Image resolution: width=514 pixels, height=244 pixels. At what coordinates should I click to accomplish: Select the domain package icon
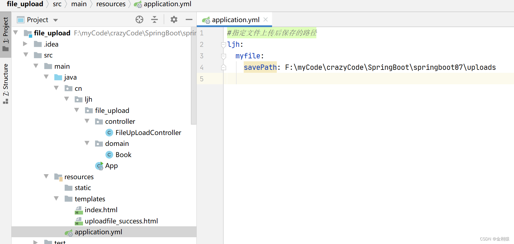tap(99, 144)
